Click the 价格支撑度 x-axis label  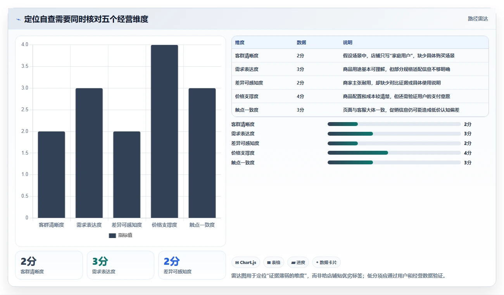(x=164, y=225)
